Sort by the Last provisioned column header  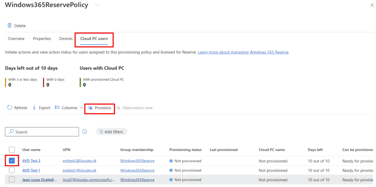[x=224, y=150]
